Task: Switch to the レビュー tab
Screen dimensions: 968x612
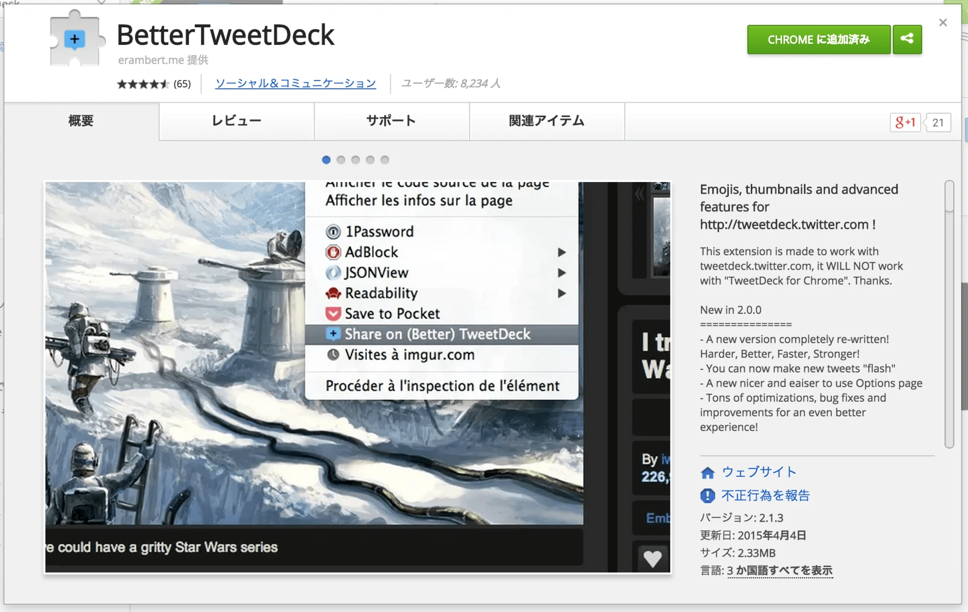Action: (236, 121)
